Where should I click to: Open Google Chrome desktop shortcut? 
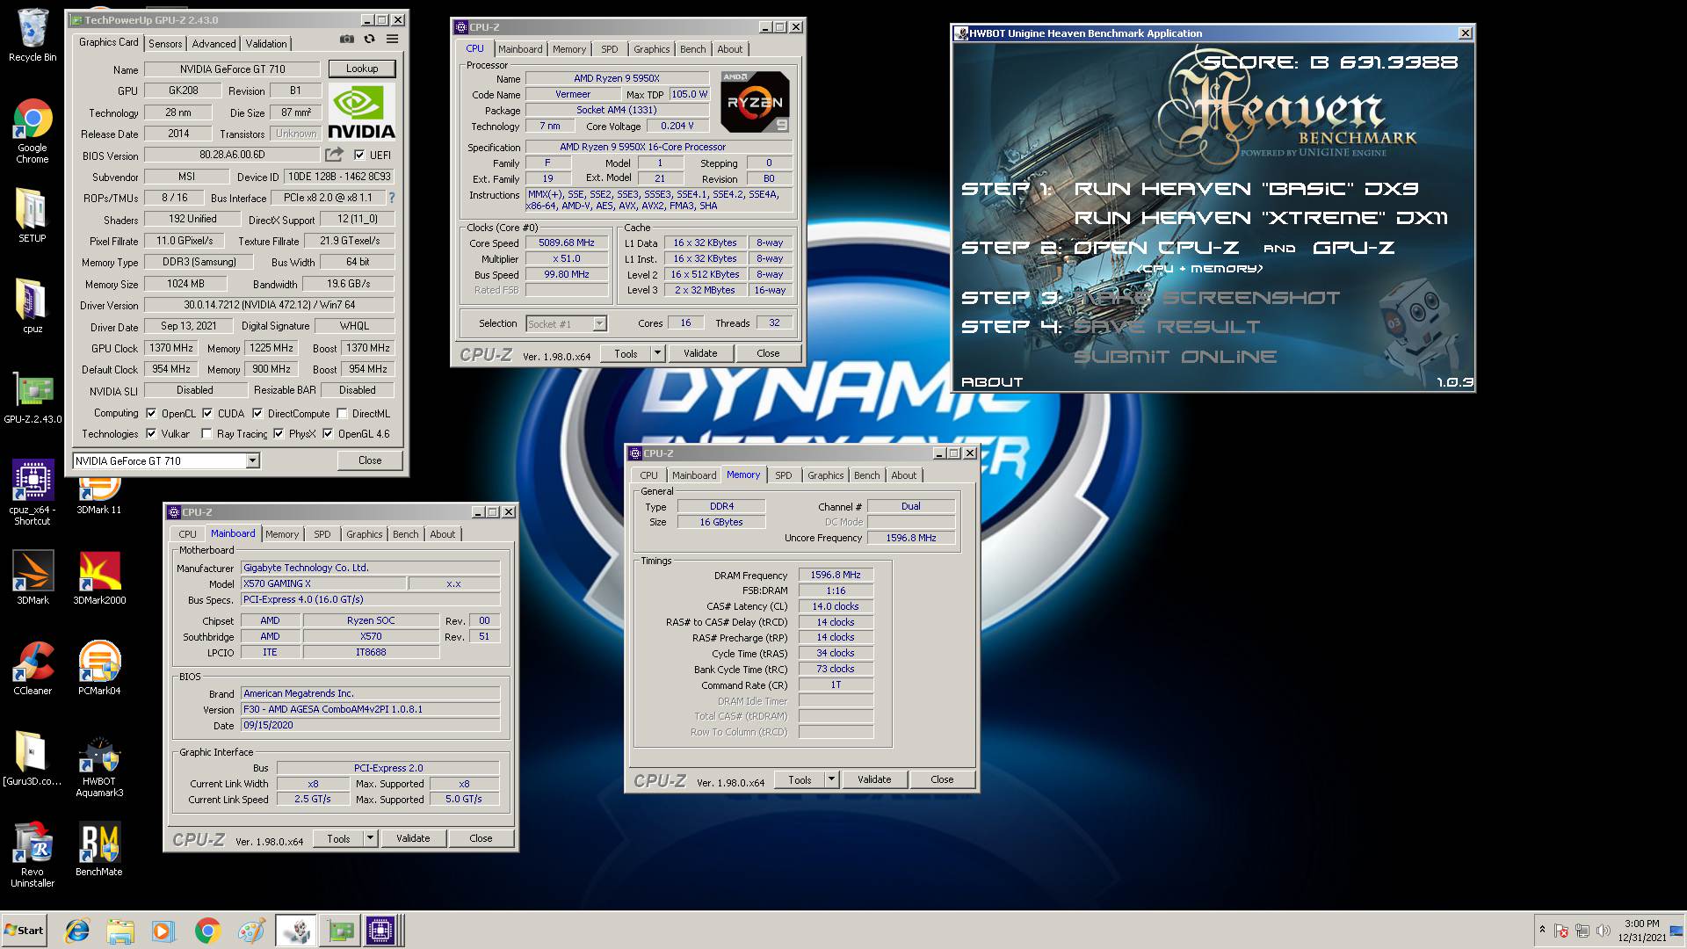(x=33, y=132)
